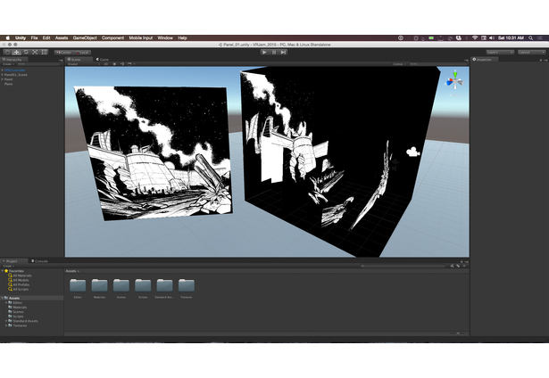Select All Scripts favorite search

tap(19, 289)
